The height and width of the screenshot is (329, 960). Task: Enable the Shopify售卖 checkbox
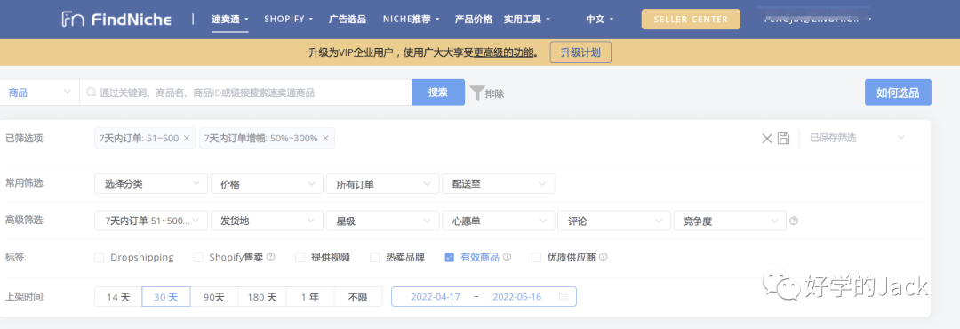pos(197,257)
